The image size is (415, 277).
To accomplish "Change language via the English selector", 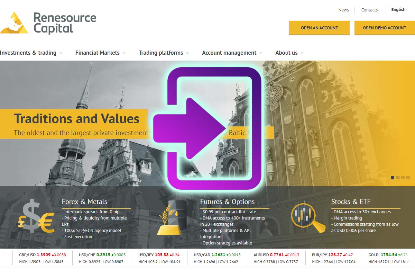I will click(x=398, y=10).
